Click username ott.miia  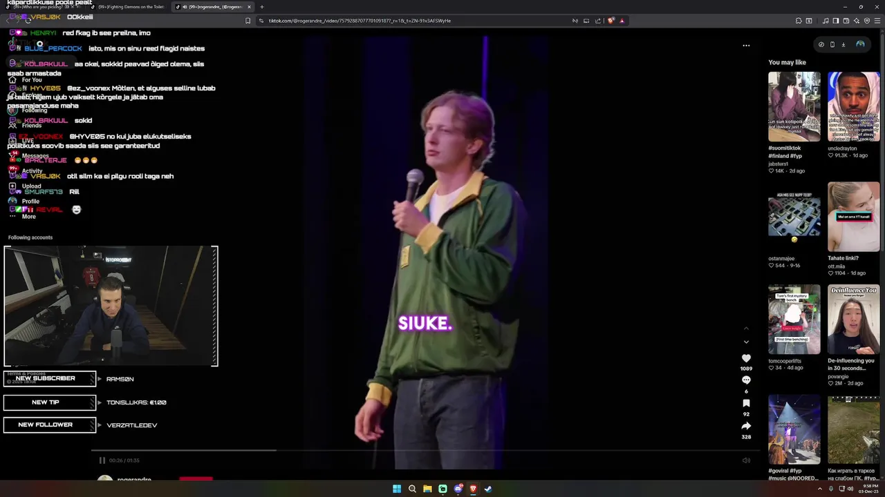(837, 266)
